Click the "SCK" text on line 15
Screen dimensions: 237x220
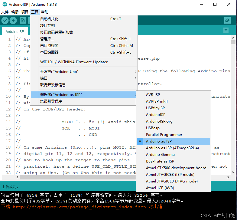66,128
